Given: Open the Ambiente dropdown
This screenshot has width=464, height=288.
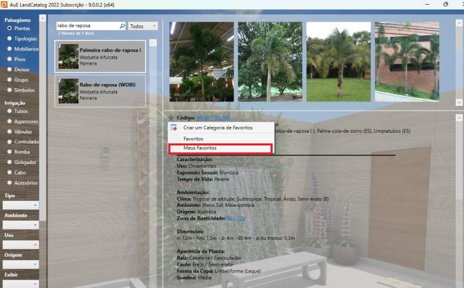Looking at the screenshot, I should [x=21, y=225].
